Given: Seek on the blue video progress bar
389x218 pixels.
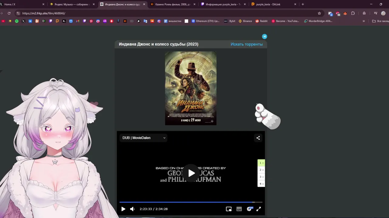Looking at the screenshot, I should [191, 202].
